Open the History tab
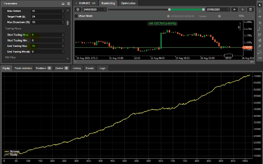Viewport: 263px width, 164px height. point(77,68)
